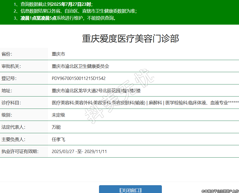The image size is (239, 193).
Task: Click the 登记号 row label
Action: click(9, 78)
